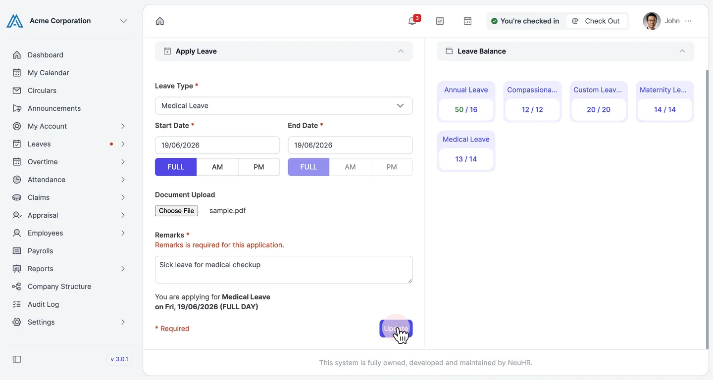713x380 pixels.
Task: Select PM for the start date
Action: [259, 167]
